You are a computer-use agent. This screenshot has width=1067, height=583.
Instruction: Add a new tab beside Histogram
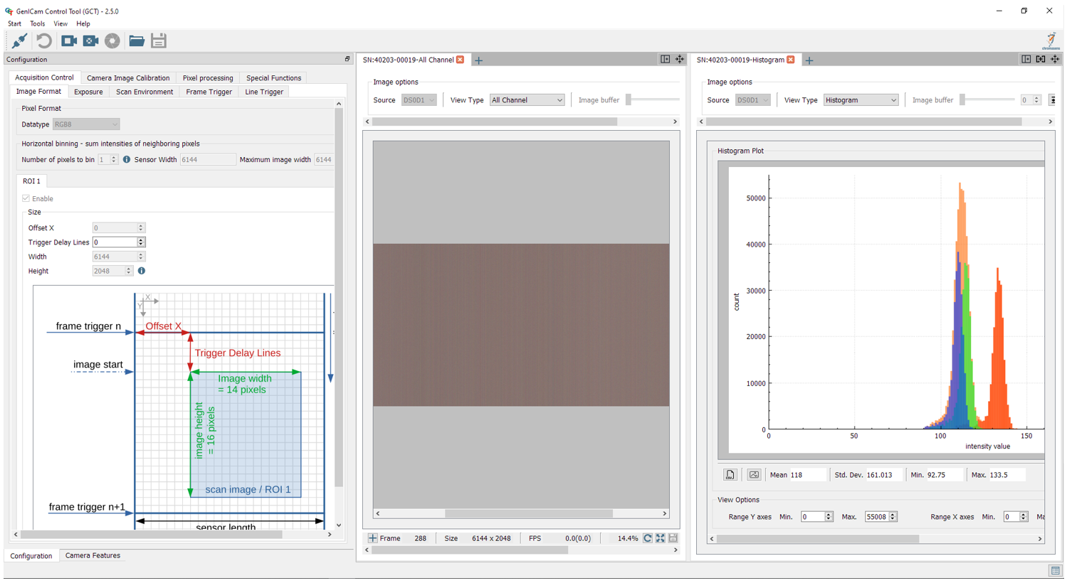coord(809,60)
